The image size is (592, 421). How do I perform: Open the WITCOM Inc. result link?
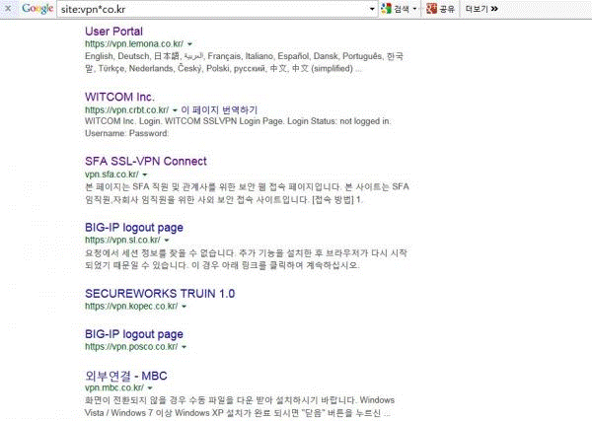[119, 96]
